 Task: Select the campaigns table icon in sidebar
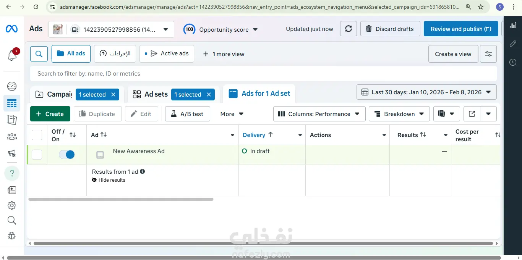12,103
